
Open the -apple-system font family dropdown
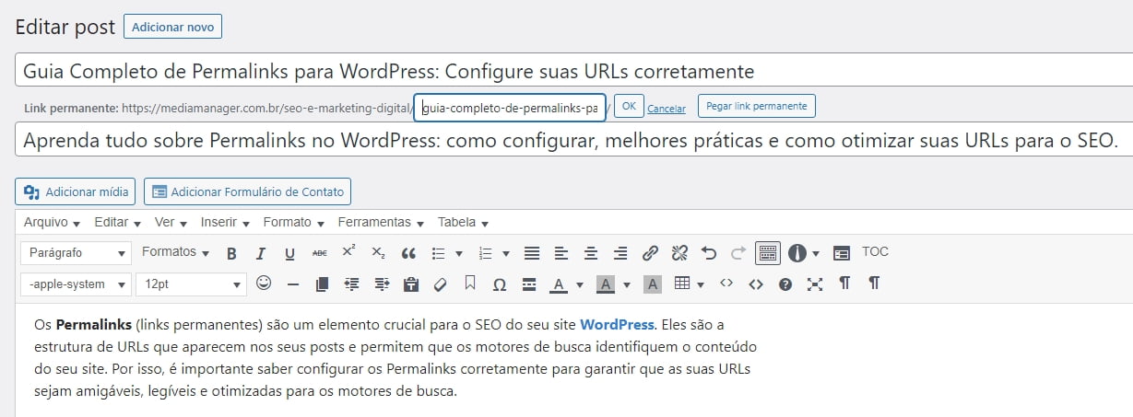77,284
